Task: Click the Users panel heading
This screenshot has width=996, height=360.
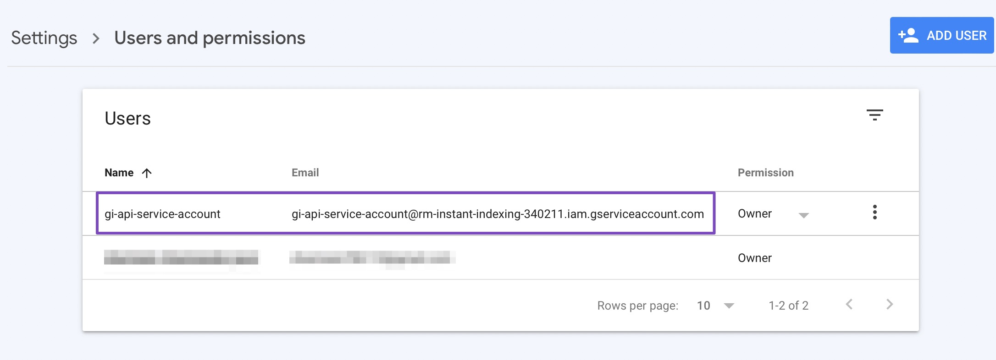Action: click(x=128, y=118)
